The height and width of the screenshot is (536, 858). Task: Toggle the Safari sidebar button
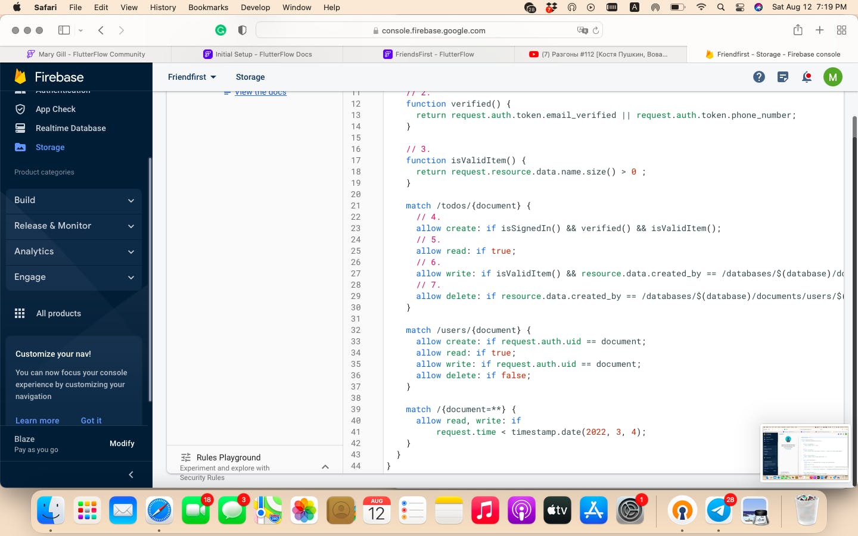click(x=64, y=30)
